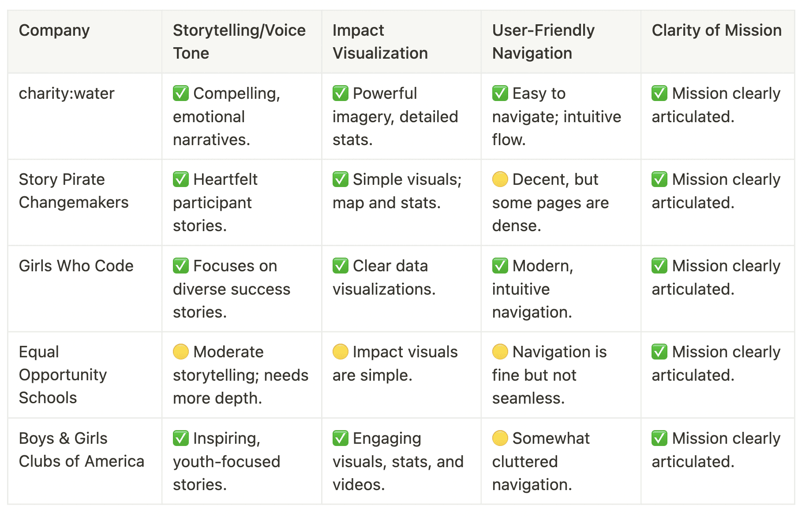Select the "Clarity of Mission" column header
This screenshot has width=809, height=517.
tap(716, 30)
